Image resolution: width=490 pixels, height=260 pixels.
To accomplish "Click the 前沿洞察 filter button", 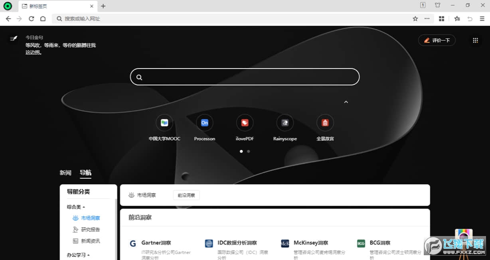I will [186, 195].
